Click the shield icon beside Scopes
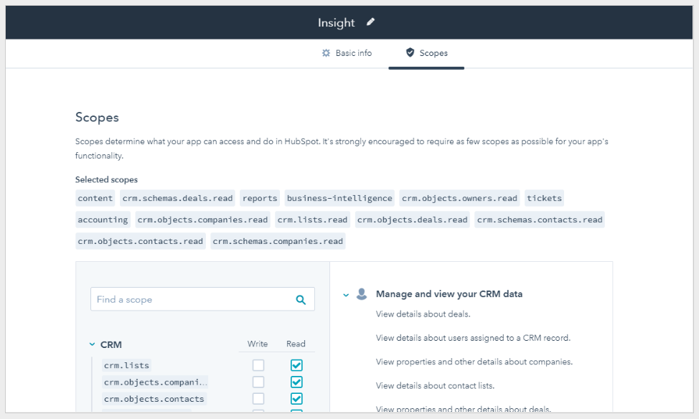This screenshot has height=419, width=699. pos(409,52)
